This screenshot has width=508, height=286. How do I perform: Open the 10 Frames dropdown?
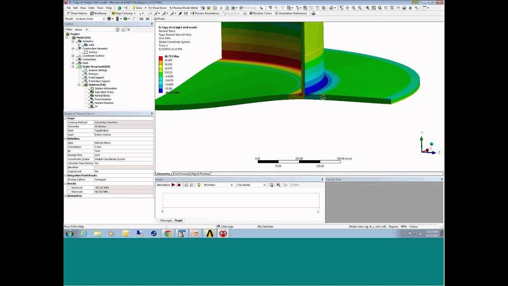(232, 185)
